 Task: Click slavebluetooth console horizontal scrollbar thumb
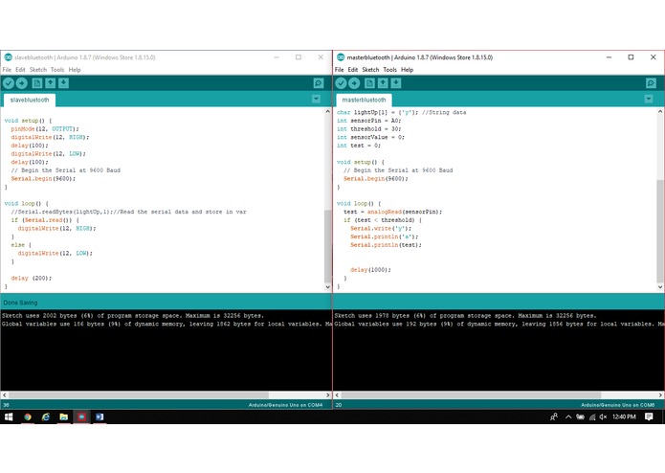[139, 394]
